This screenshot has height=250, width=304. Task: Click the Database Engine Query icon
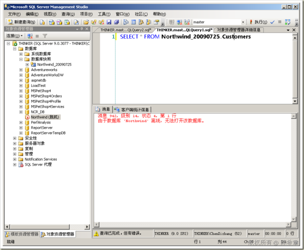coord(42,22)
